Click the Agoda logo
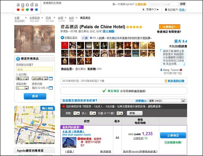Screen dimensions: 203x156 [x=27, y=7]
